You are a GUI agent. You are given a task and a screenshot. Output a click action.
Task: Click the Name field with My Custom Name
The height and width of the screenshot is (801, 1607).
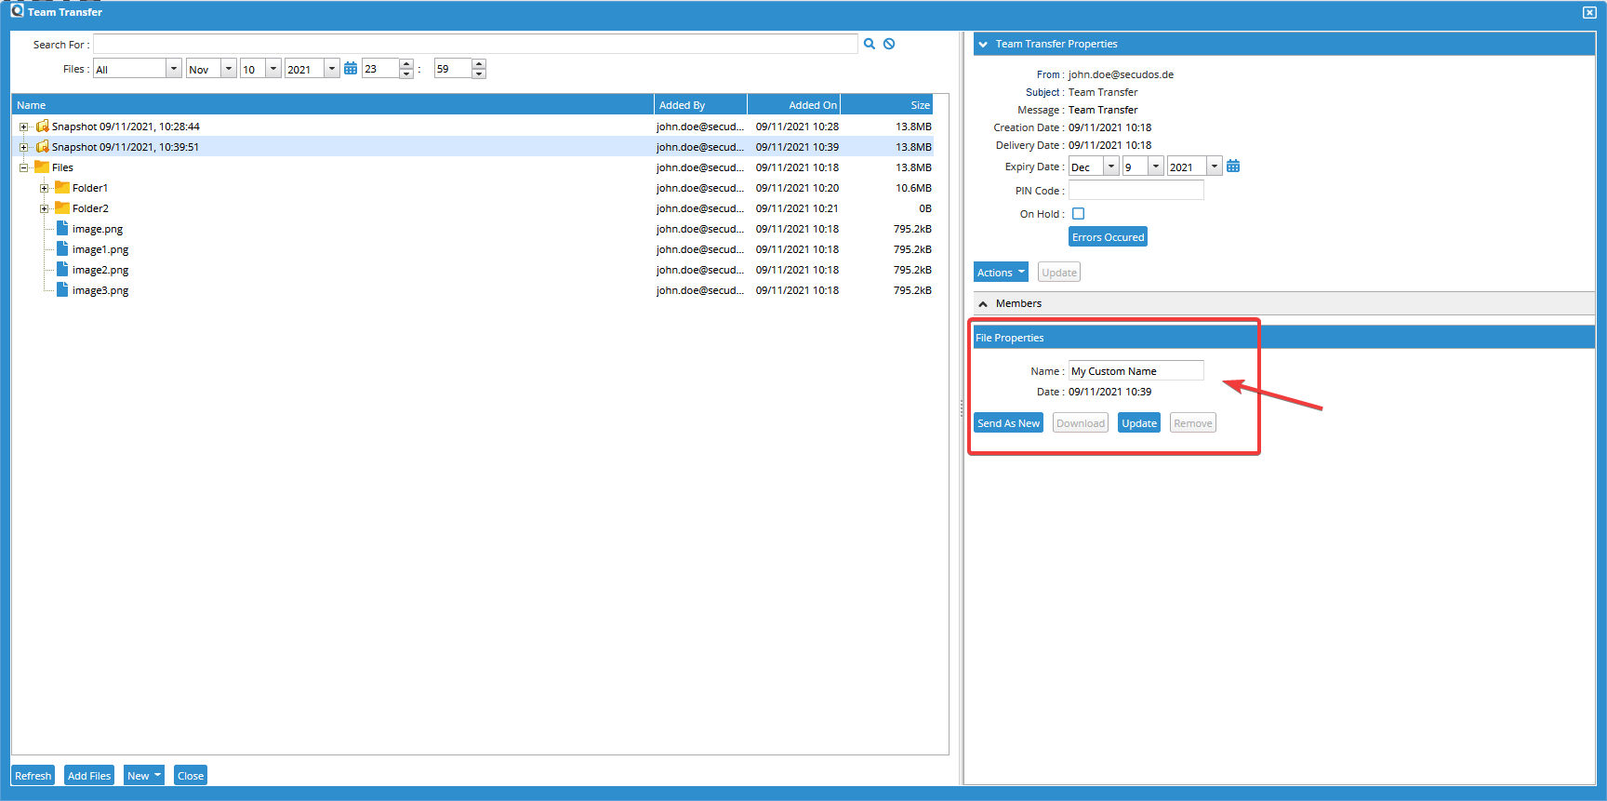point(1136,370)
